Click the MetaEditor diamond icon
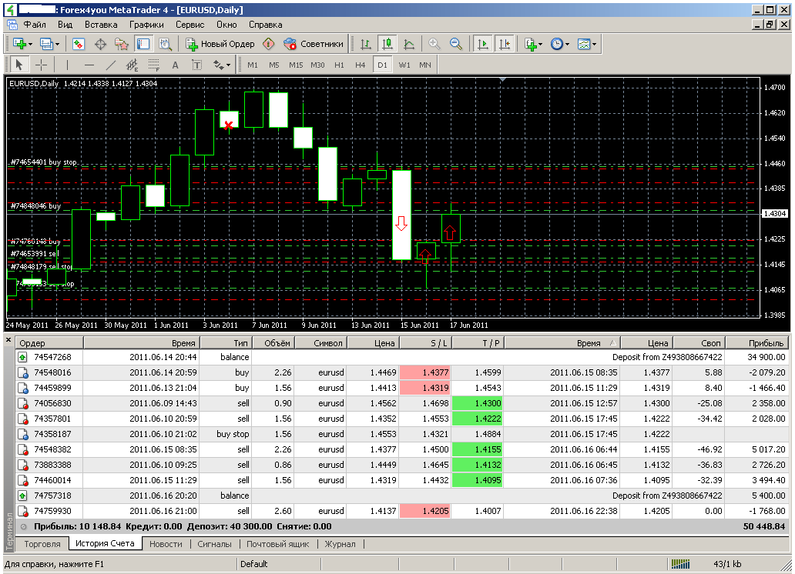Viewport: 795px width, 574px height. (x=268, y=44)
